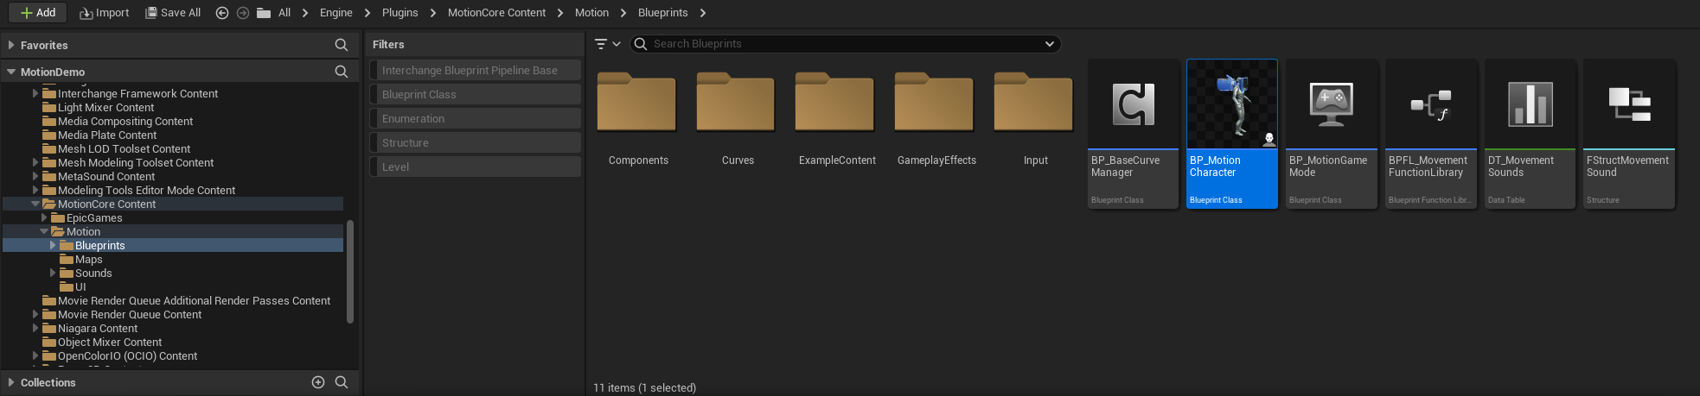The image size is (1700, 396).
Task: Toggle the Enumeration filter
Action: 474,119
